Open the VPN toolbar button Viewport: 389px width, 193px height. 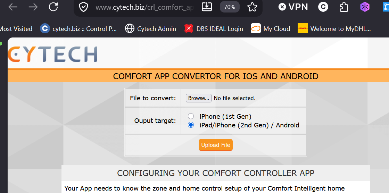click(x=293, y=7)
